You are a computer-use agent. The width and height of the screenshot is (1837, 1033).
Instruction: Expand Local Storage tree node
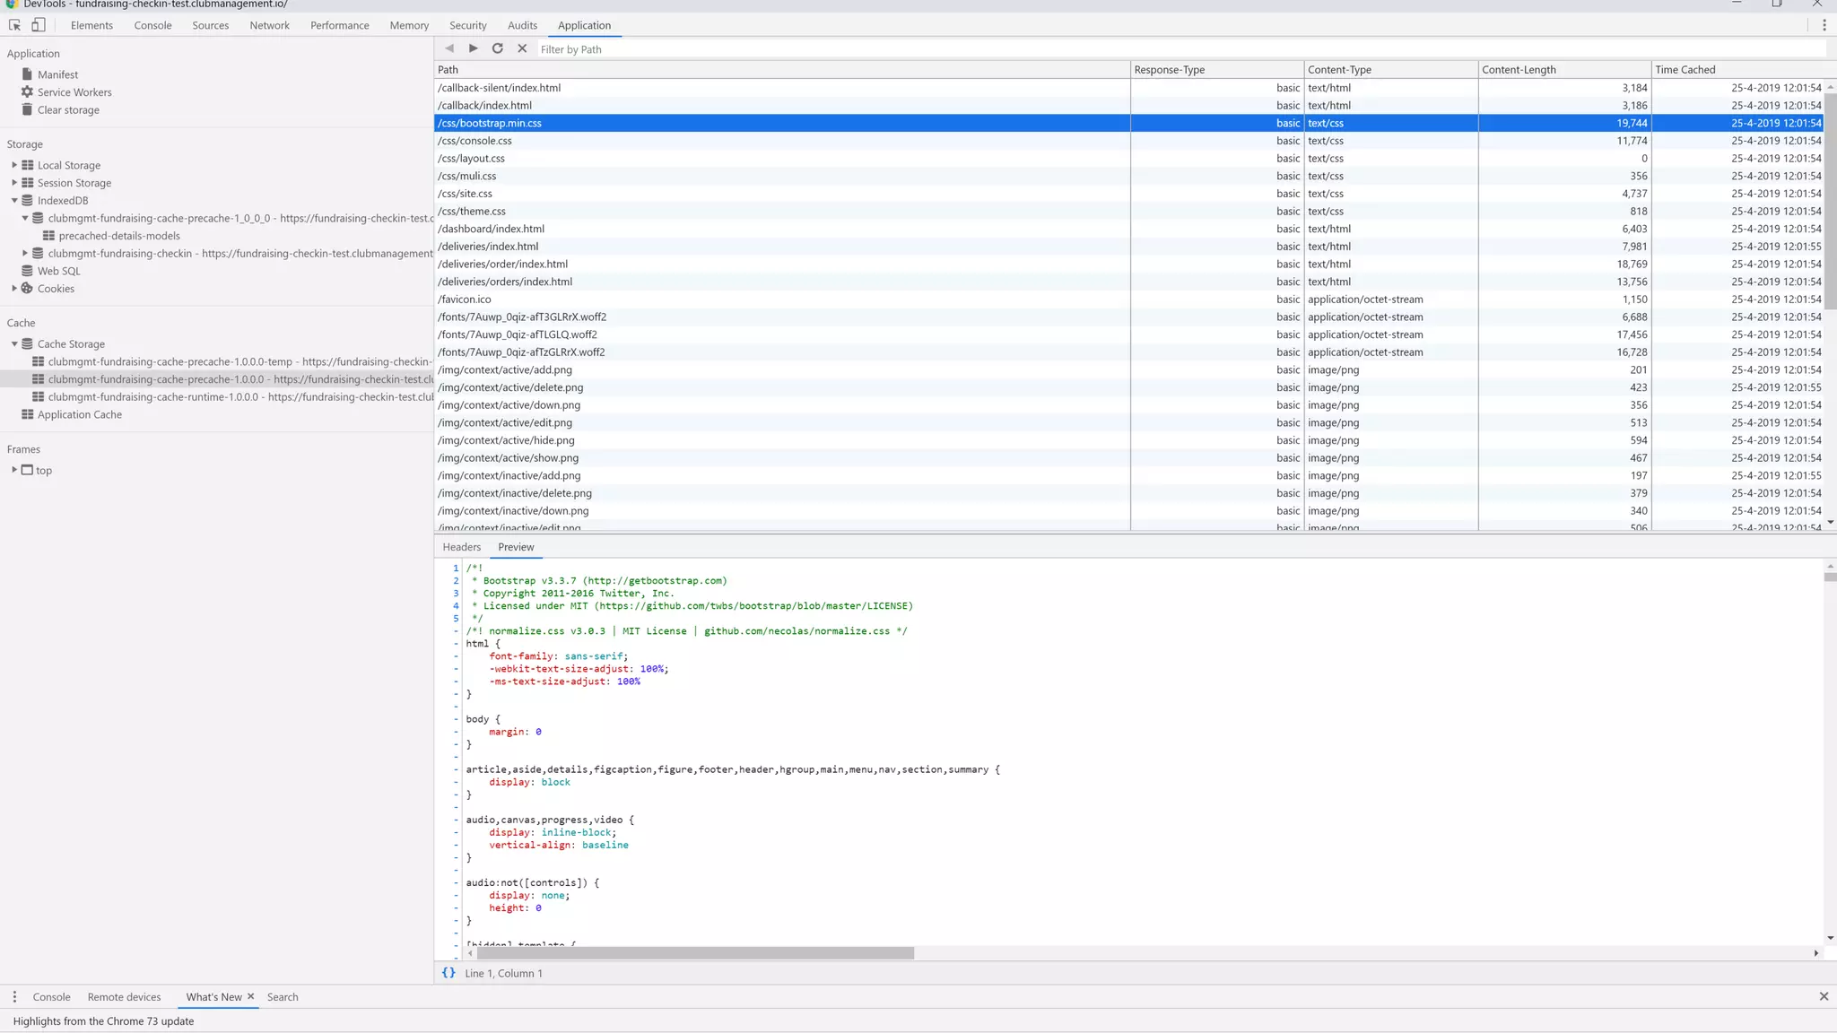14,165
